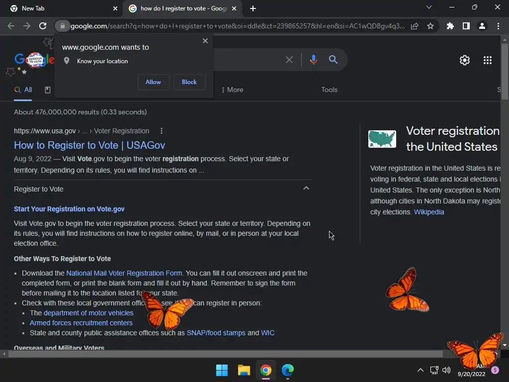Screen dimensions: 509x382
Task: Open the notification count badge in the tray
Action: tap(495, 370)
